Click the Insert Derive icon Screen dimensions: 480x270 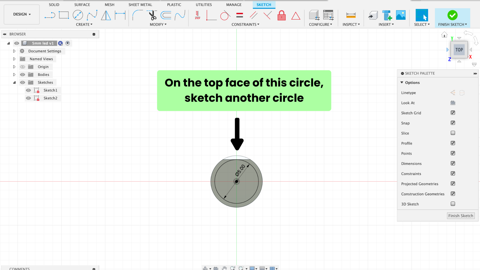tap(373, 15)
